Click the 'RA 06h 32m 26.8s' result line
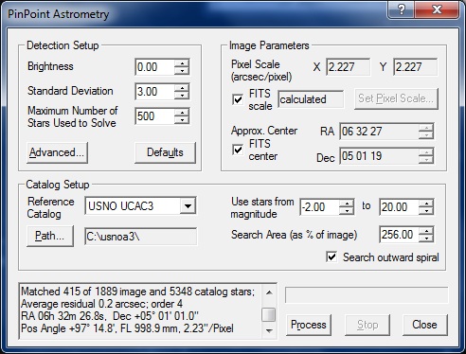Viewport: 466px width, 354px height. pos(110,316)
